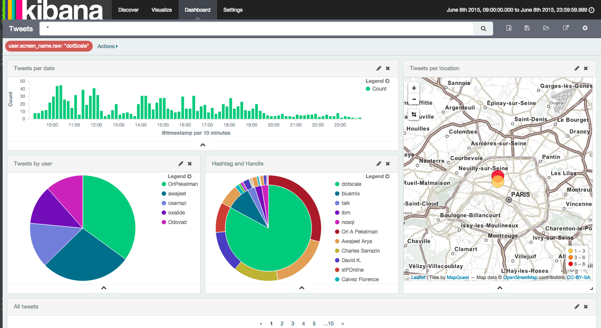Expand the Actions filter menu
Screen dimensions: 601x328
[x=107, y=46]
